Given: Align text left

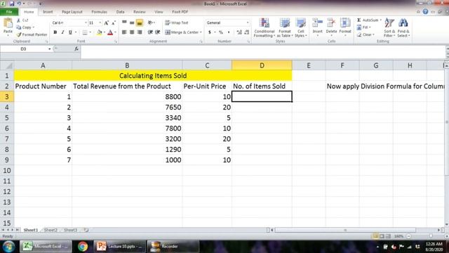Looking at the screenshot, I should tap(124, 32).
